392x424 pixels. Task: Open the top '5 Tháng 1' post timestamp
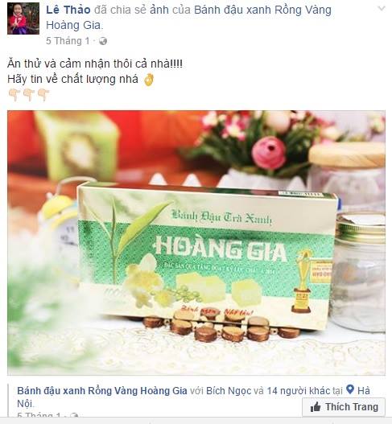(x=68, y=41)
